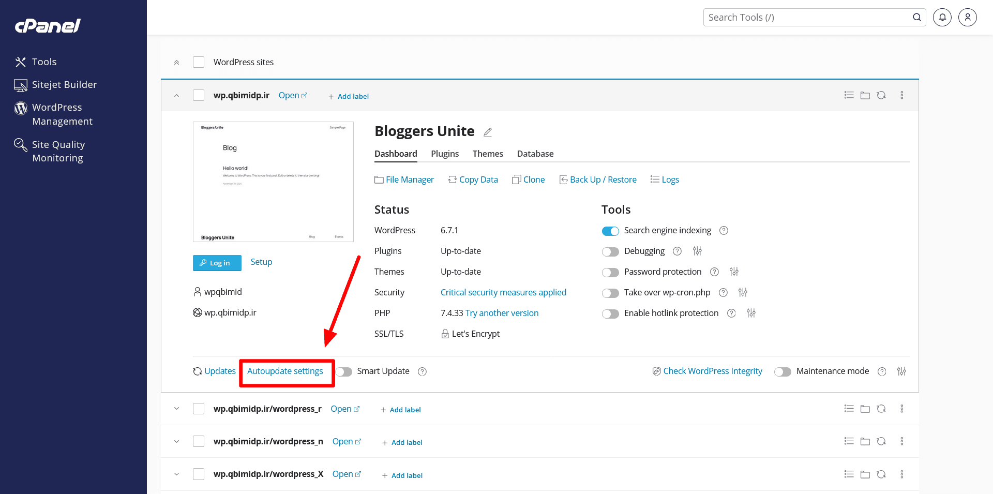
Task: Open help icon for hotlink protection
Action: 731,313
